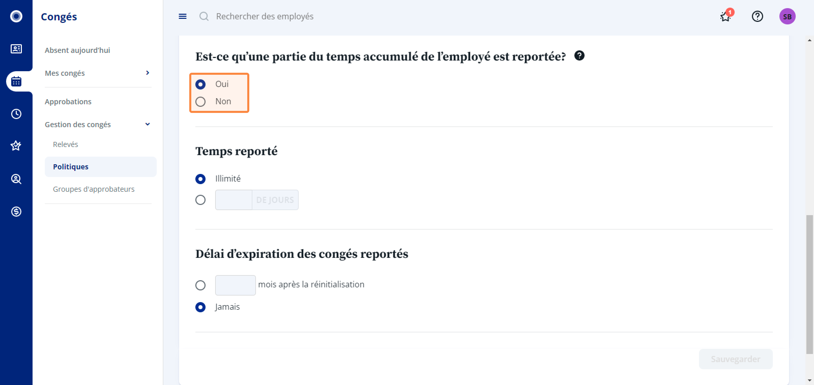
Task: Click the tooltip icon beside carryover question
Action: point(579,56)
